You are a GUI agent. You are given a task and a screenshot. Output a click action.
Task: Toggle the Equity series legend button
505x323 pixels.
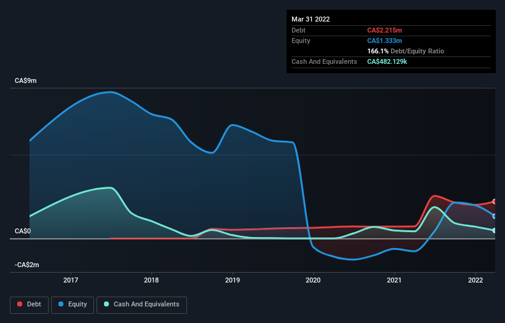[x=73, y=305]
